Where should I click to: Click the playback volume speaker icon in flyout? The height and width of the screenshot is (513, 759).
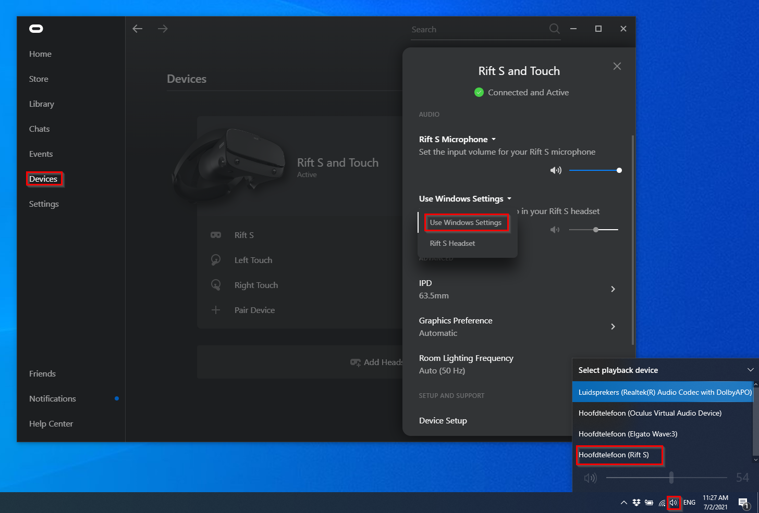(590, 478)
